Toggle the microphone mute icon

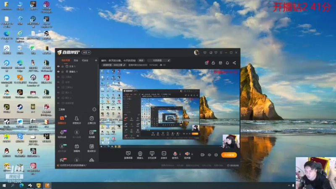[175, 154]
